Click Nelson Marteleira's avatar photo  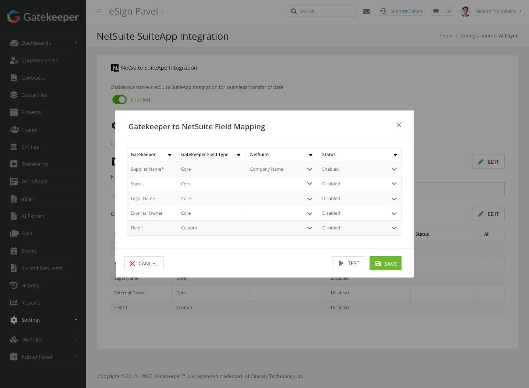[465, 11]
